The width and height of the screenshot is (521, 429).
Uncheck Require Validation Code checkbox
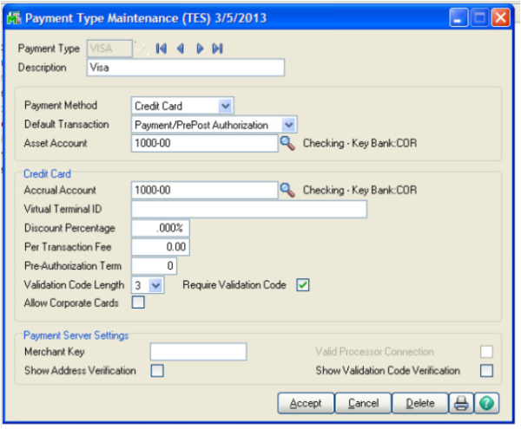(x=303, y=284)
